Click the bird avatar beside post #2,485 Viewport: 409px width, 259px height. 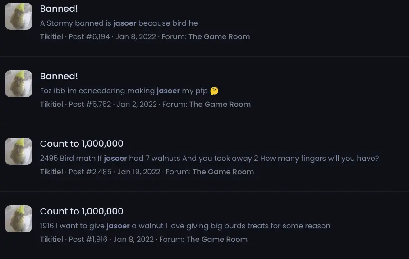click(x=18, y=151)
